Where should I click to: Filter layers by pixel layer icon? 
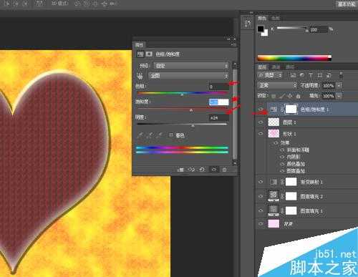(x=293, y=75)
